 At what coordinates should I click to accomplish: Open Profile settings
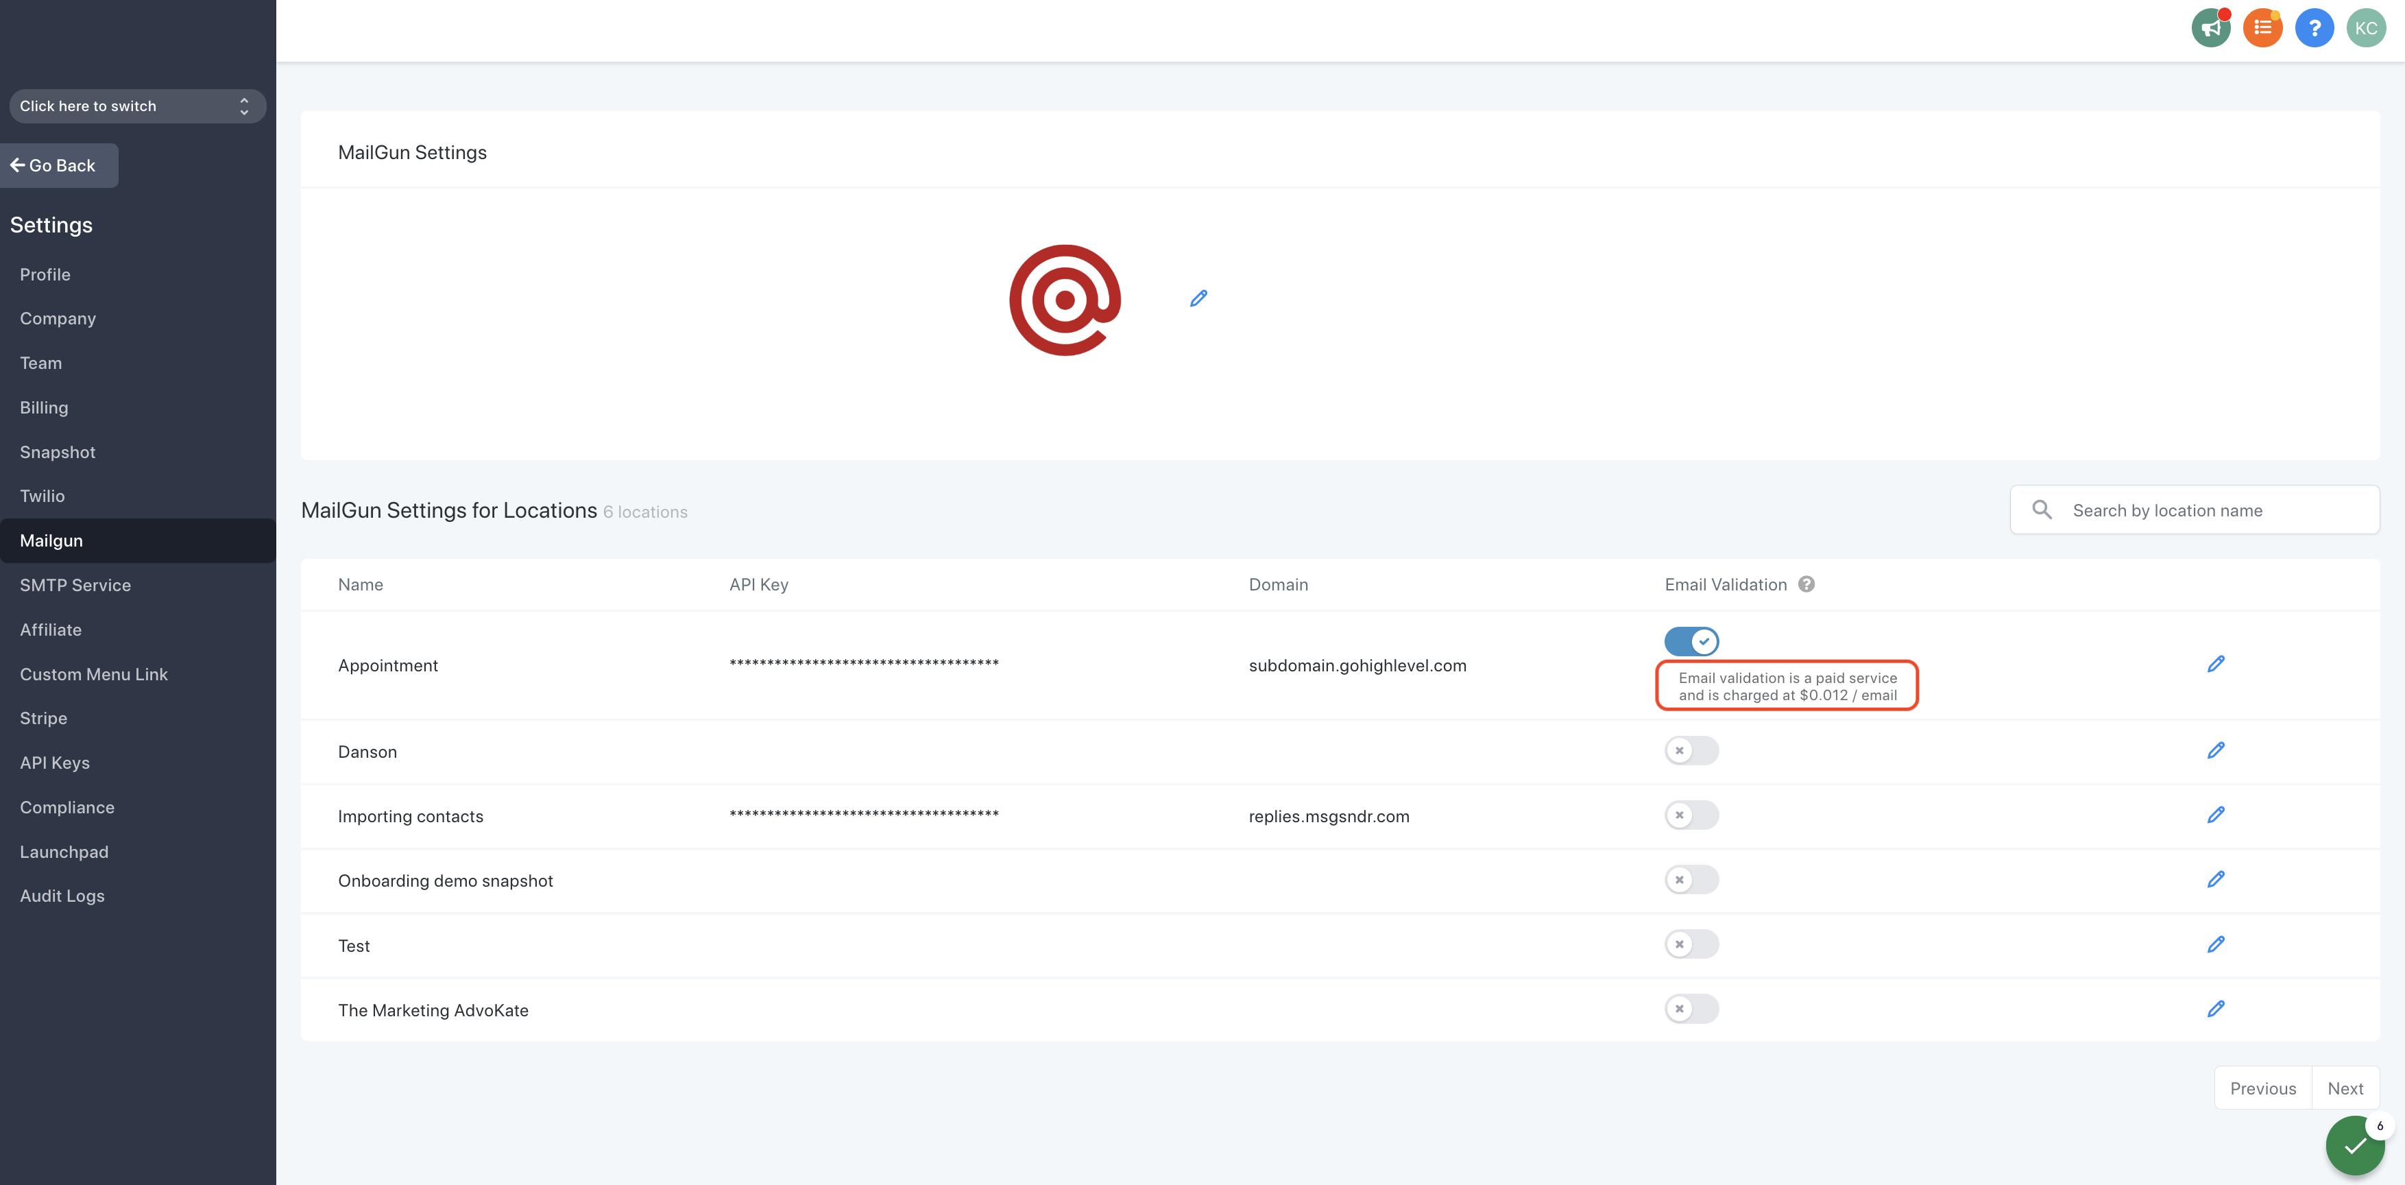(45, 274)
